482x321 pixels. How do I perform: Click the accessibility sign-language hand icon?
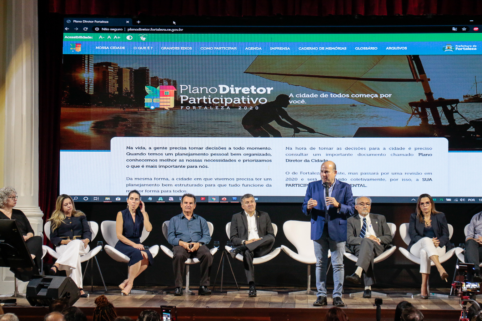click(143, 37)
